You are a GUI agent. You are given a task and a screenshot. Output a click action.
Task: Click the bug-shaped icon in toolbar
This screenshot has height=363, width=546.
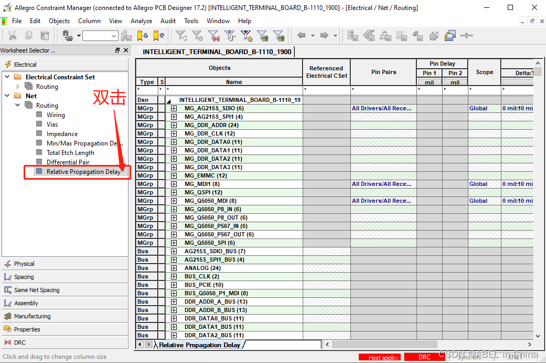pos(434,36)
